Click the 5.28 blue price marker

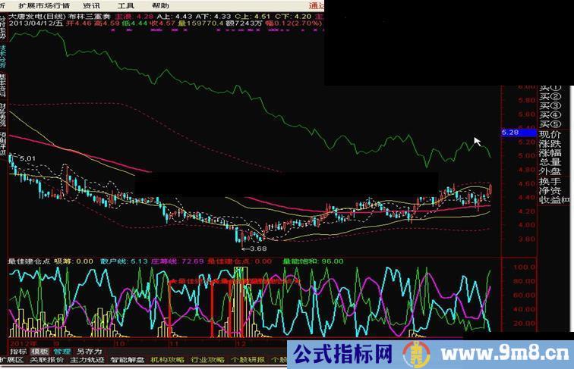point(509,133)
